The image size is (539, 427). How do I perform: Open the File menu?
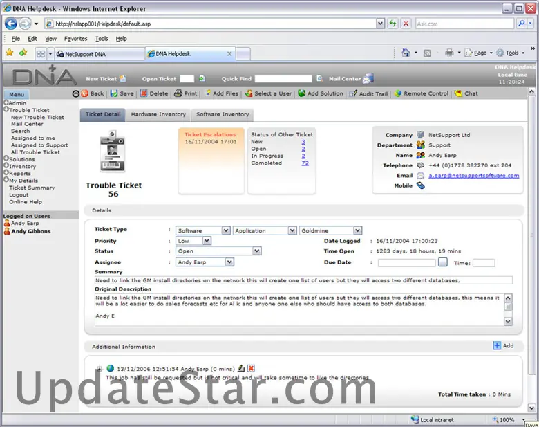click(16, 39)
